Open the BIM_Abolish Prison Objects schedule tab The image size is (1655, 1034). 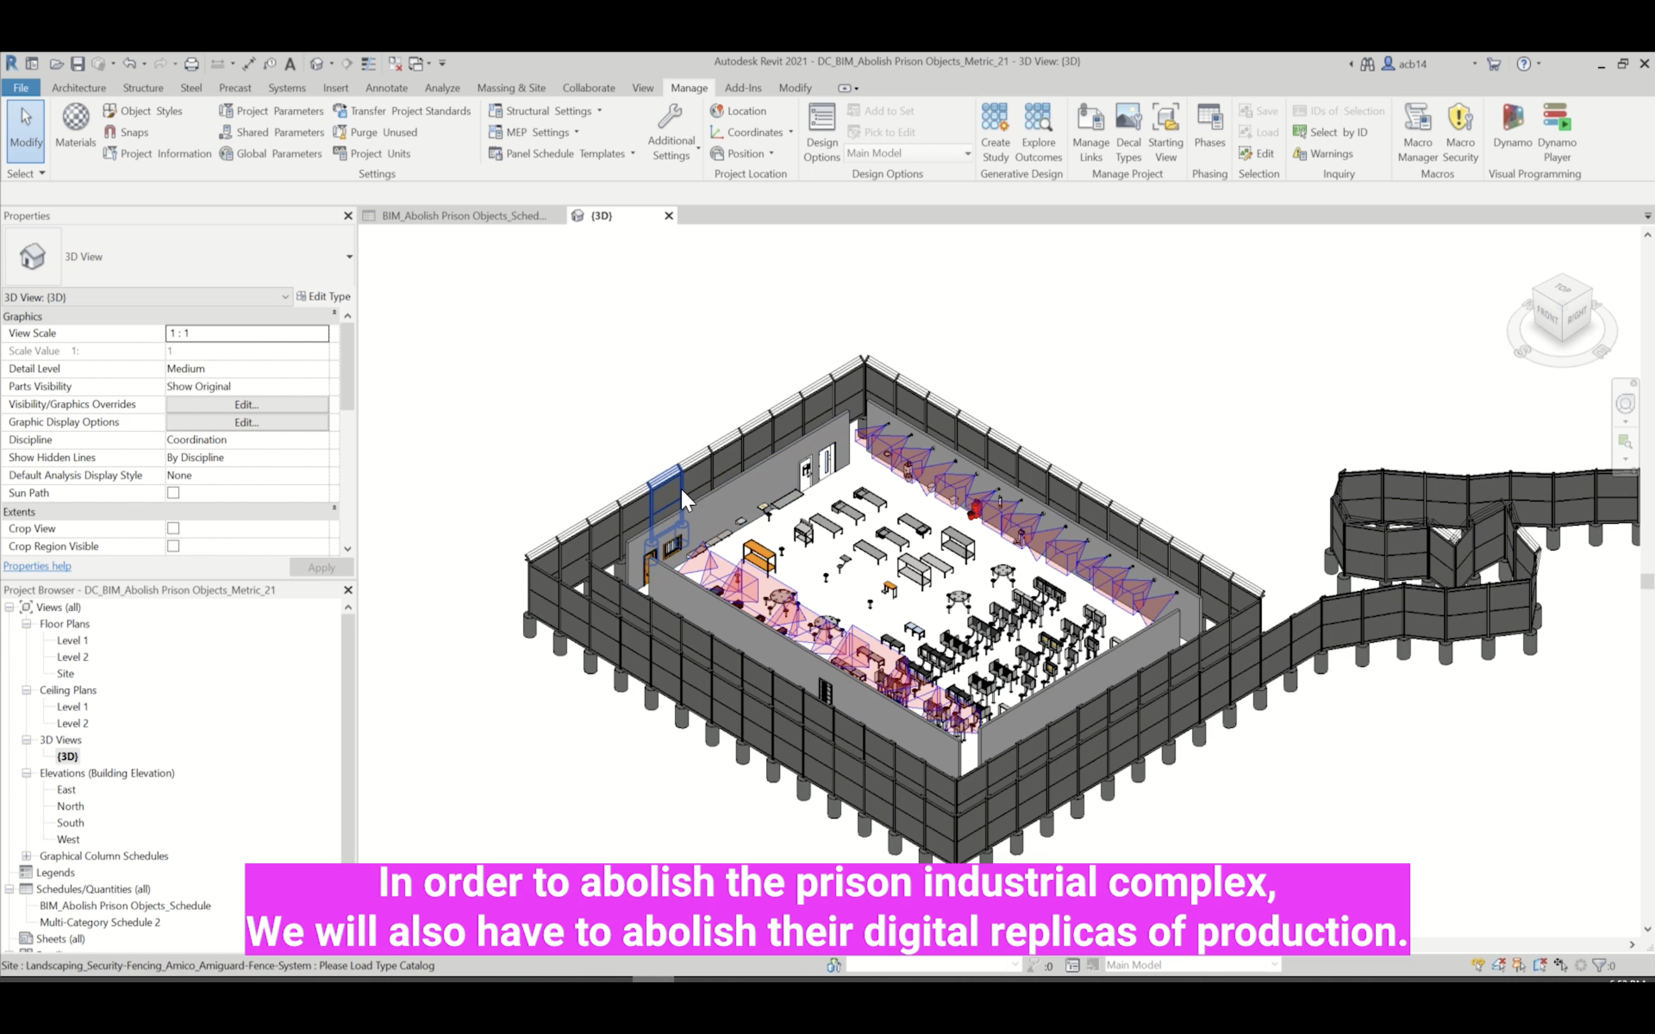point(463,215)
